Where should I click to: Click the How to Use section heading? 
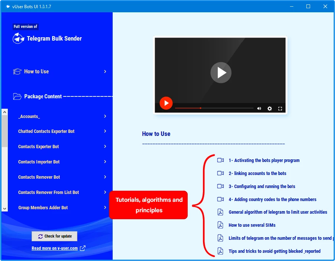pos(156,134)
